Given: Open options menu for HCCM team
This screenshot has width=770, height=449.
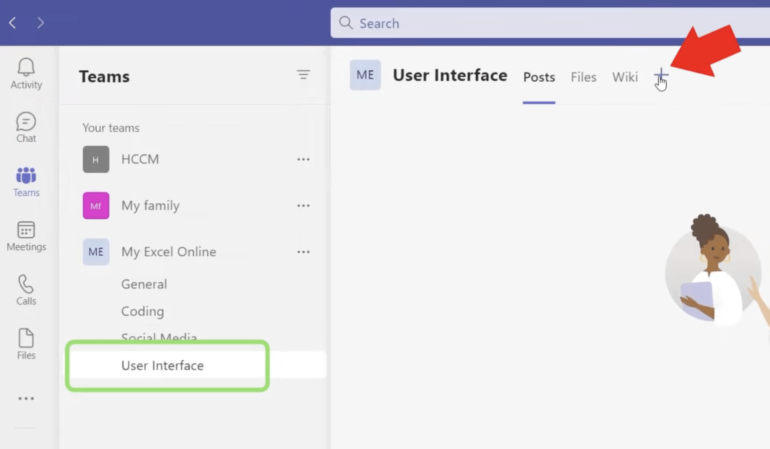Looking at the screenshot, I should tap(303, 159).
